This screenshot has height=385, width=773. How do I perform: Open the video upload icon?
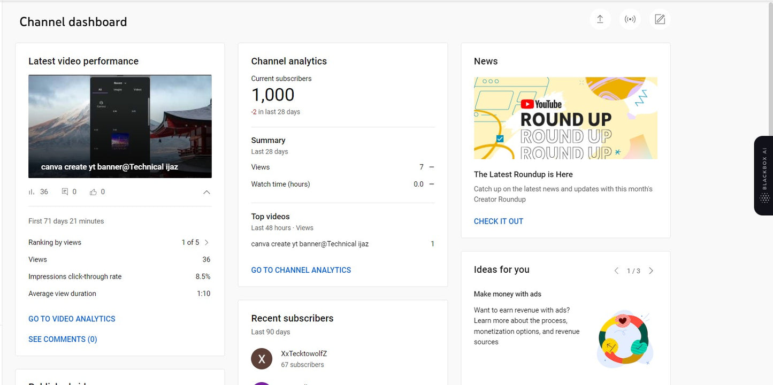click(600, 19)
